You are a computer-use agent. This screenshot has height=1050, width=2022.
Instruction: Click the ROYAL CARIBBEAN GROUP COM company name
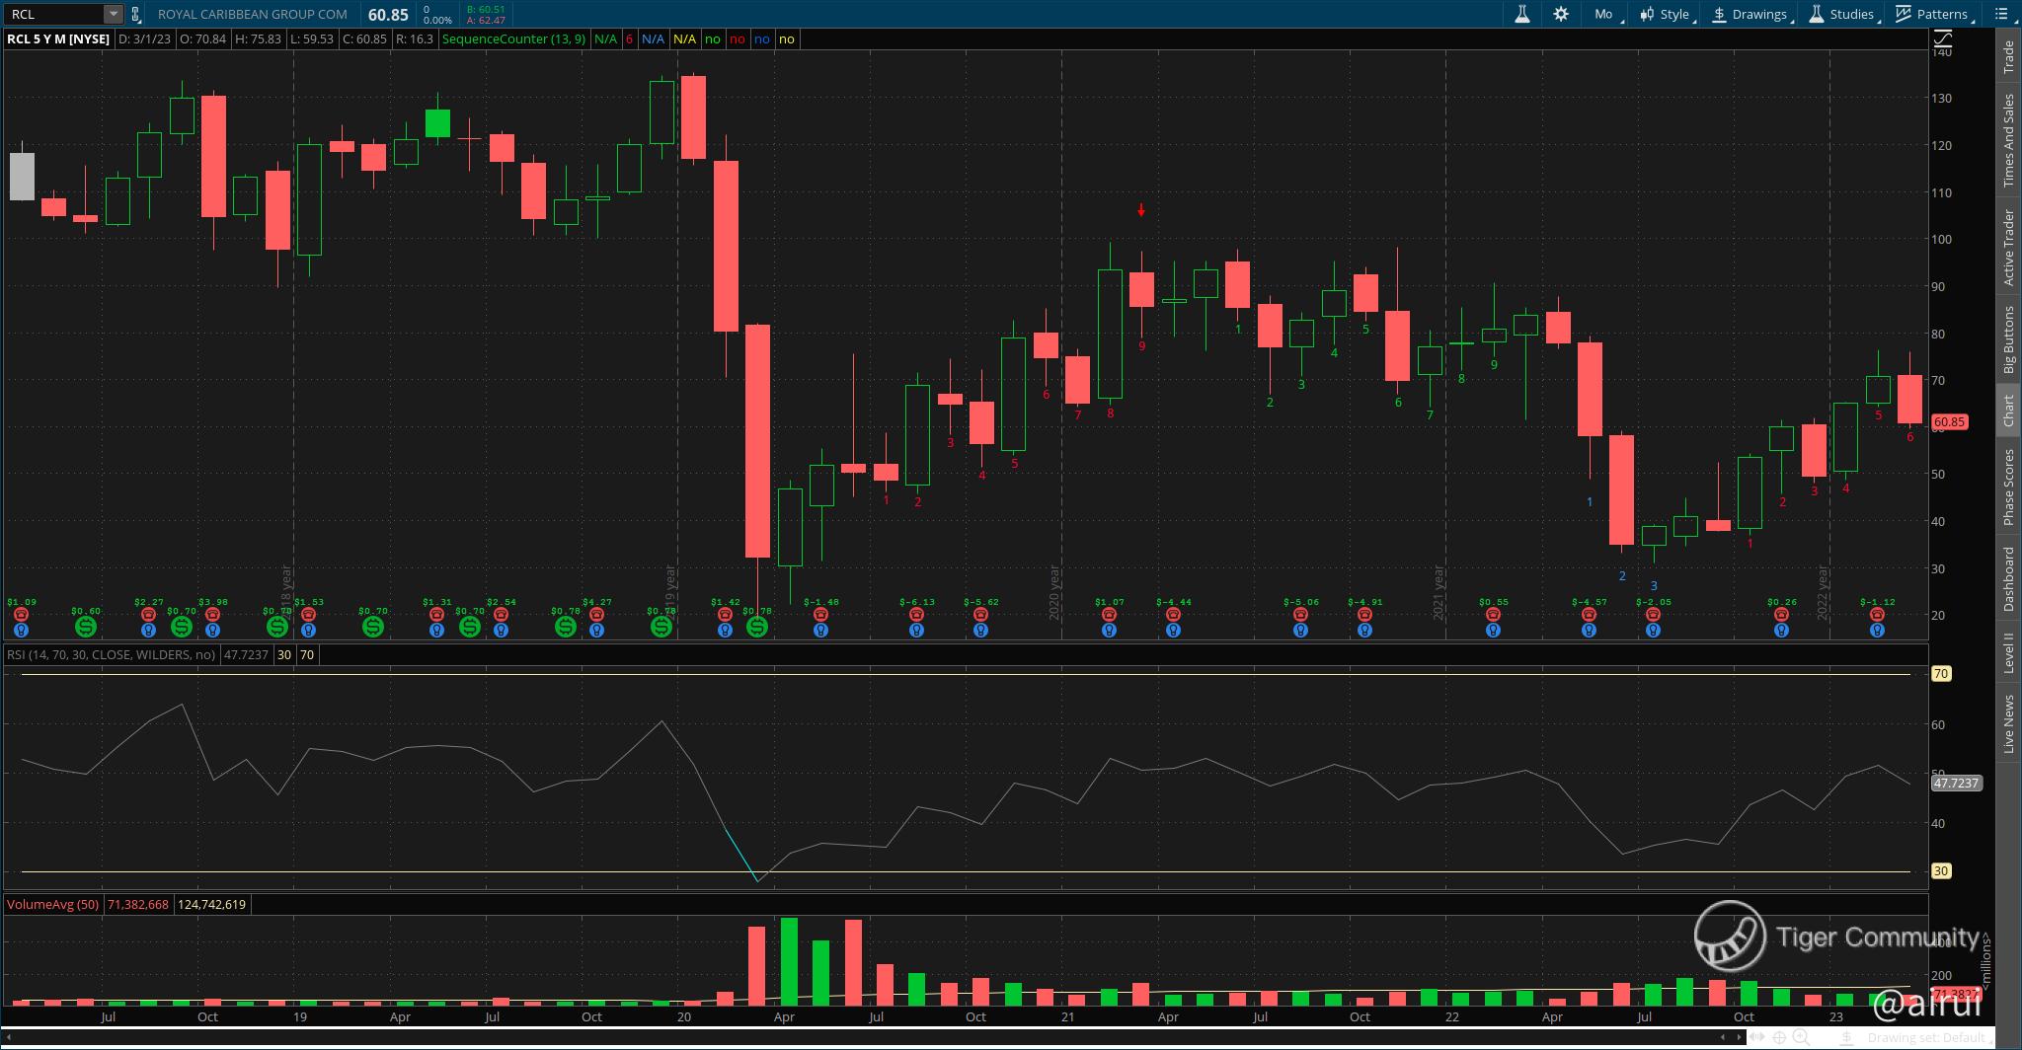tap(253, 14)
